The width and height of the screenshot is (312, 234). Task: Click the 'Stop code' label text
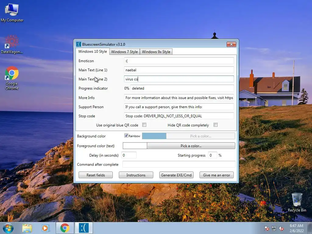tap(87, 116)
